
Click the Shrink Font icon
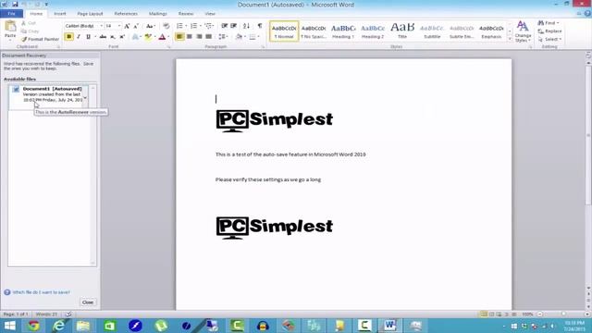tap(136, 26)
